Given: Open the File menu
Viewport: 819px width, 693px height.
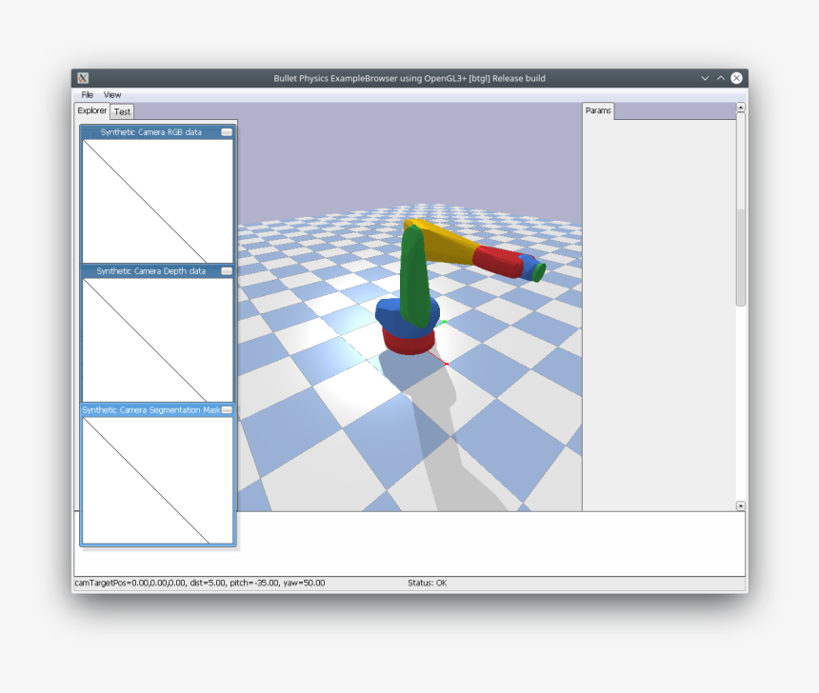Looking at the screenshot, I should tap(87, 95).
